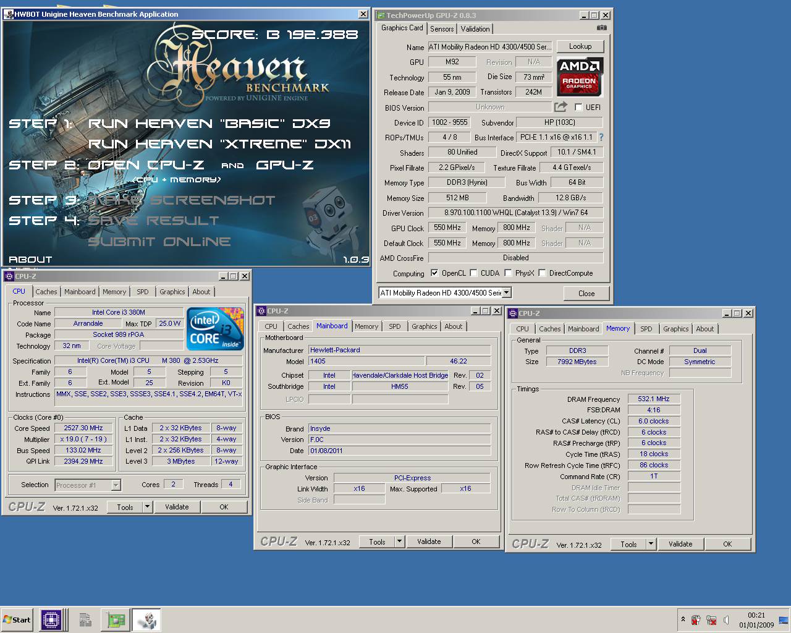
Task: Open Graphics tab in CPU-Z Mainboard window
Action: point(425,326)
